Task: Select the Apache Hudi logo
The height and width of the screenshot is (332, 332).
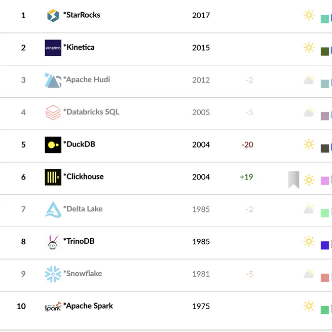Action: pos(53,80)
